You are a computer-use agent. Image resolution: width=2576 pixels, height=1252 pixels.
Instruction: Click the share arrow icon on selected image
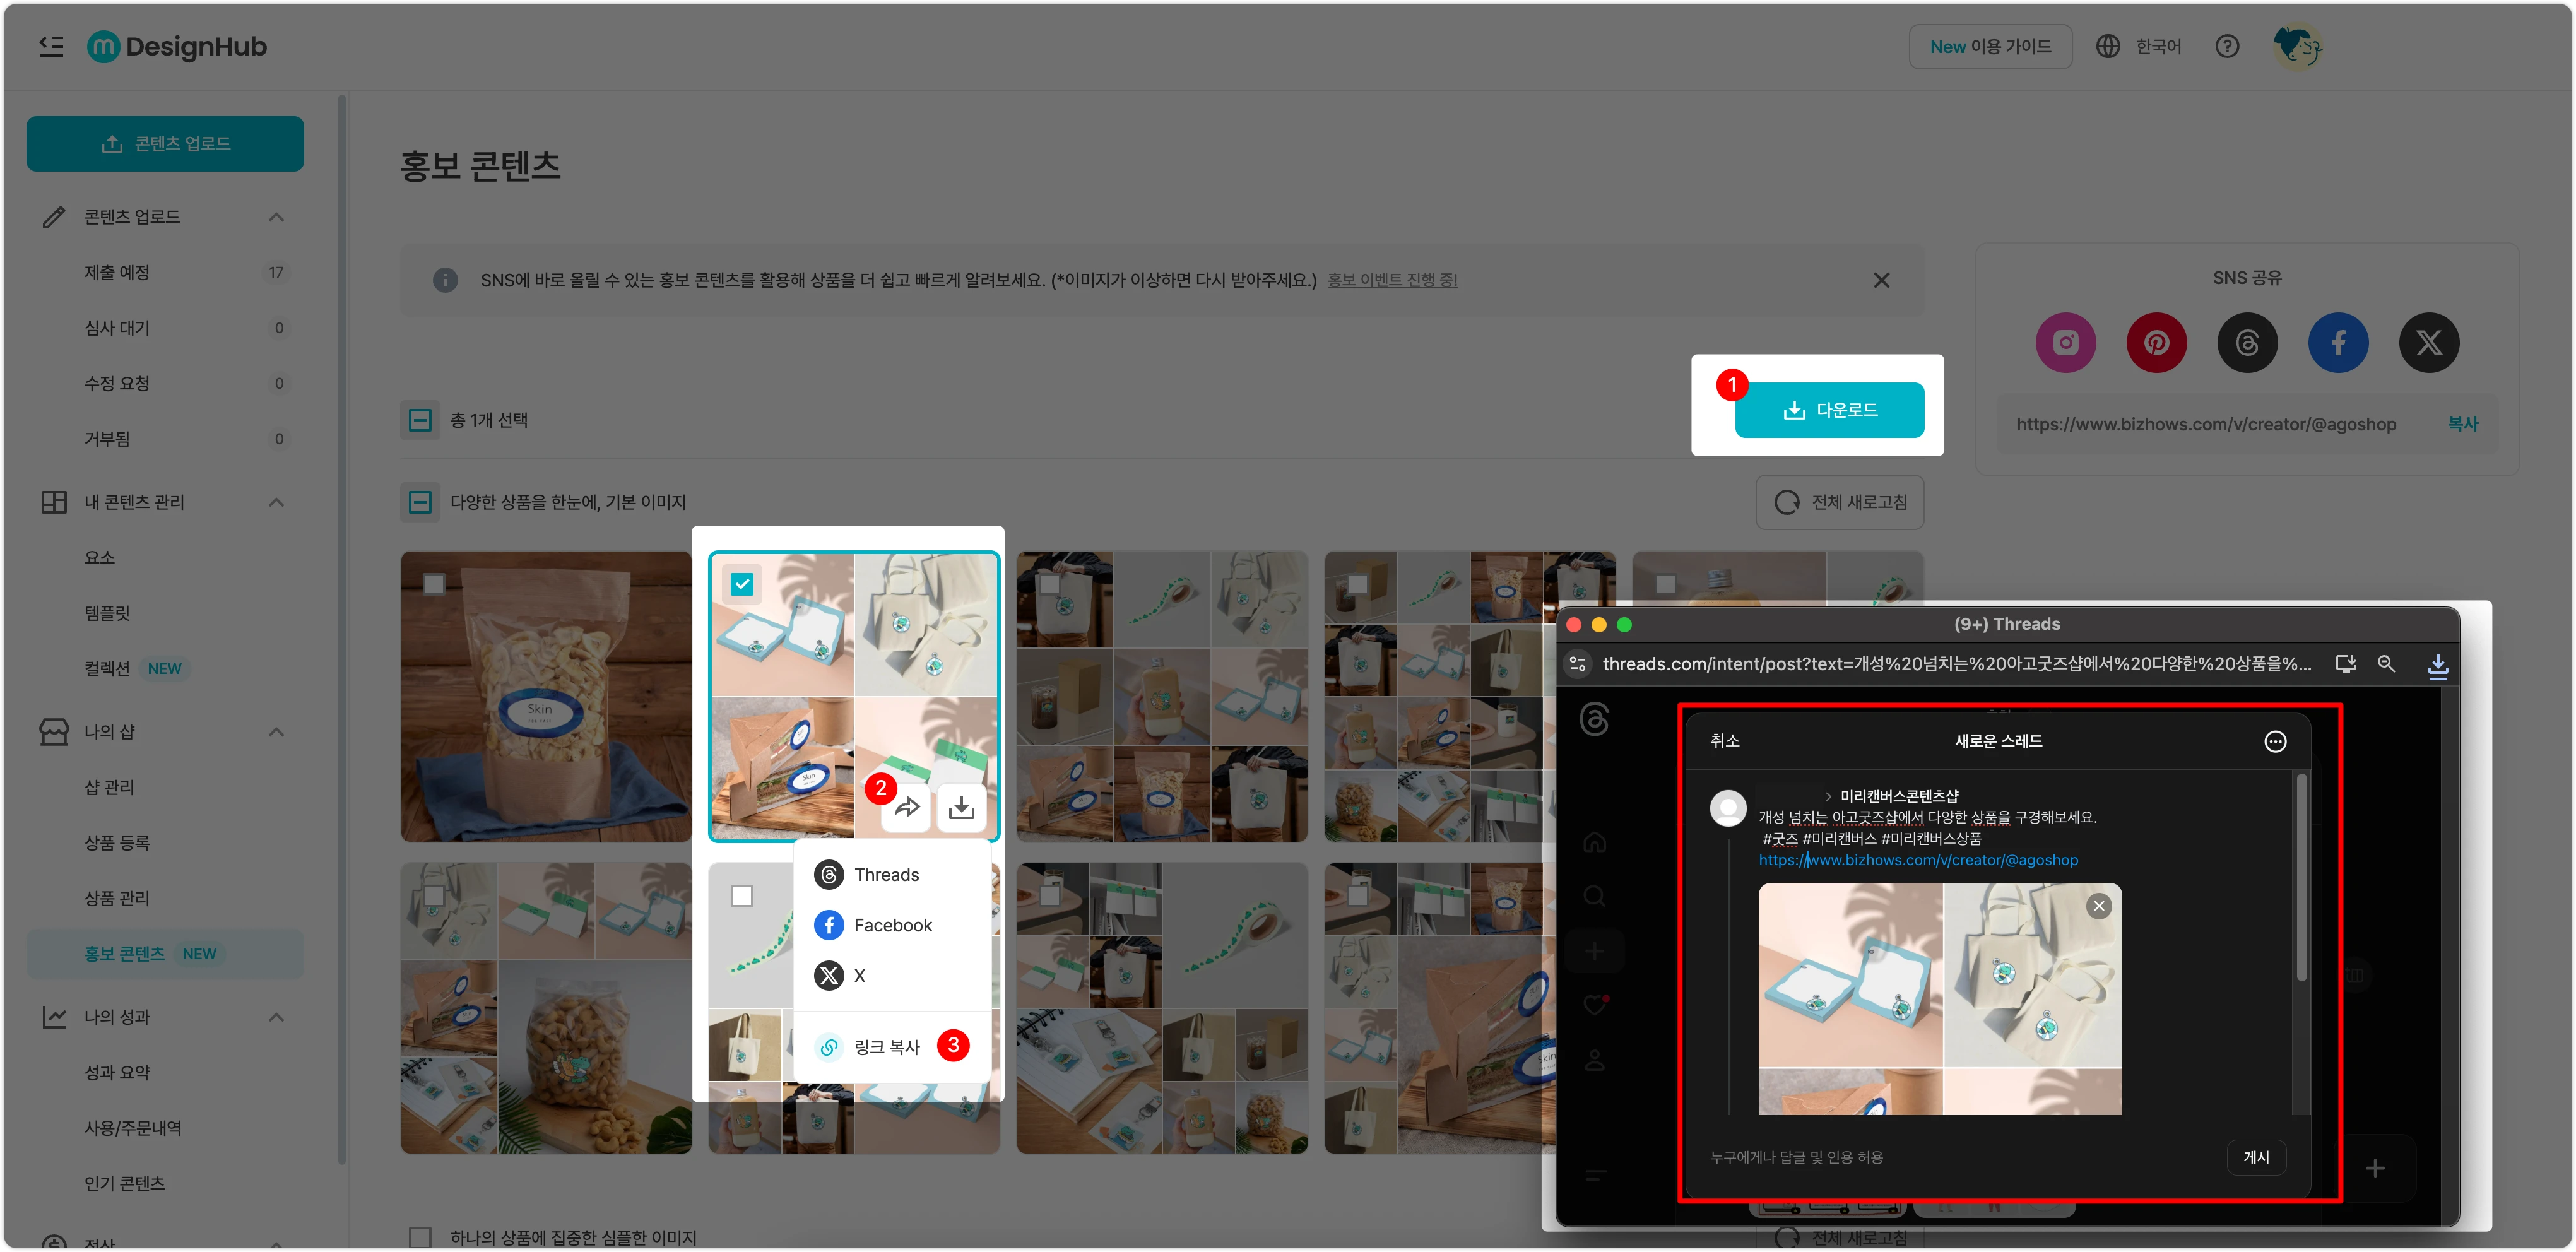tap(907, 807)
